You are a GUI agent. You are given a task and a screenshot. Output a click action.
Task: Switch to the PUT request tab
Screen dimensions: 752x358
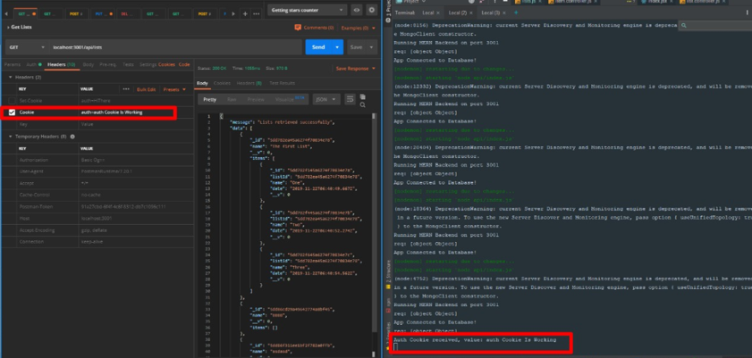[x=104, y=14]
